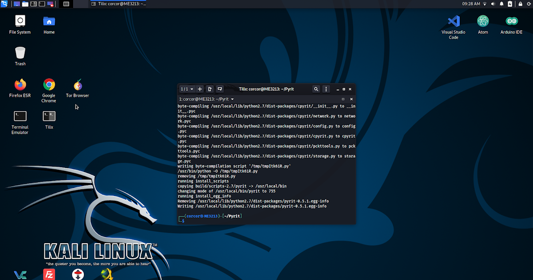Screen dimensions: 533x280
Task: Launch Arduino IDE from the desktop
Action: pos(511,21)
